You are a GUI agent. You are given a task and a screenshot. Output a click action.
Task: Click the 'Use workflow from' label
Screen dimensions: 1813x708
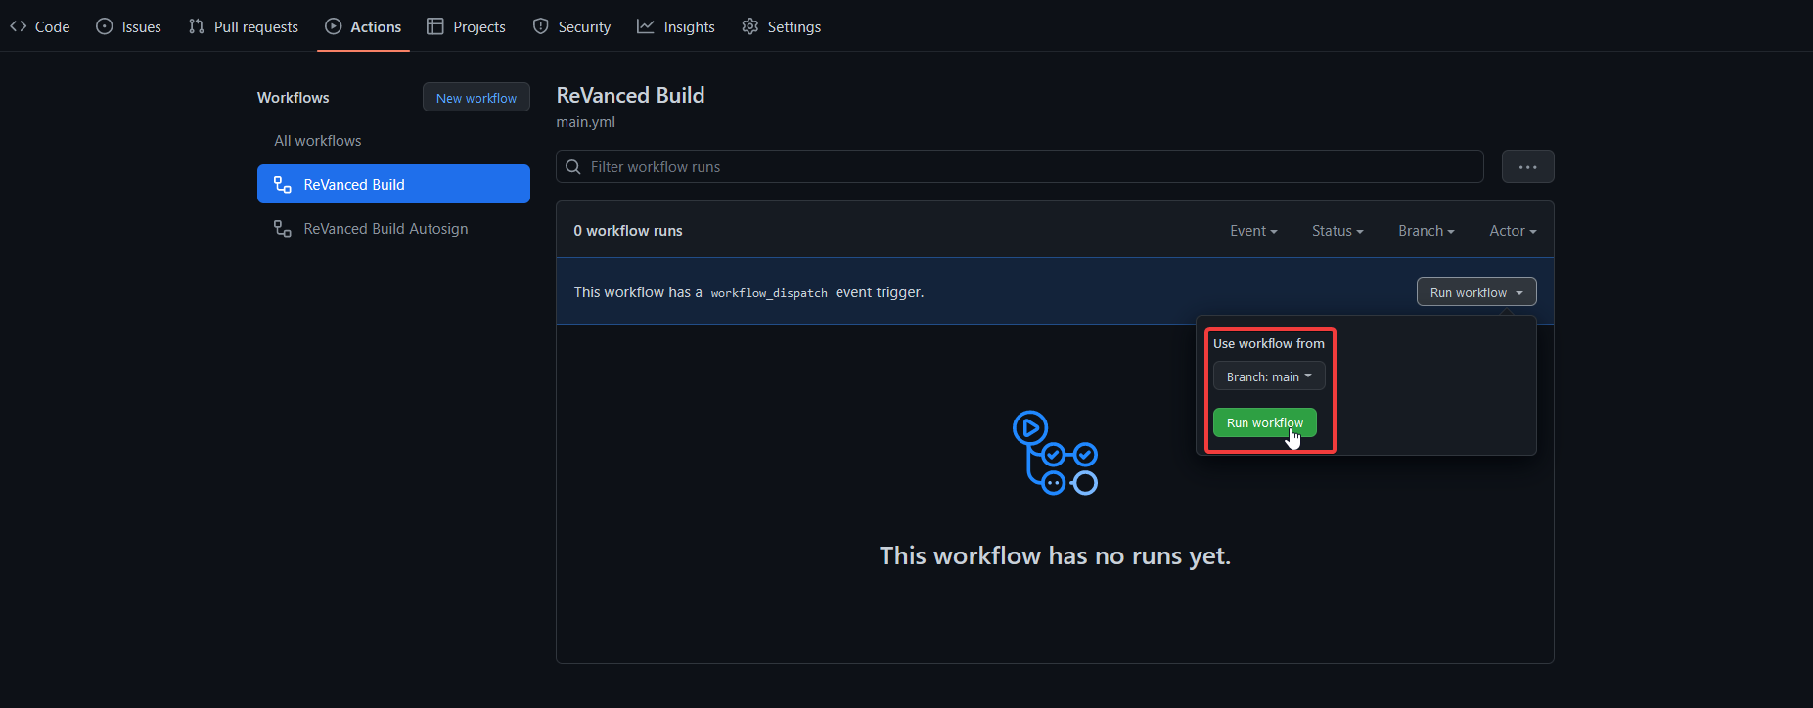click(x=1269, y=343)
